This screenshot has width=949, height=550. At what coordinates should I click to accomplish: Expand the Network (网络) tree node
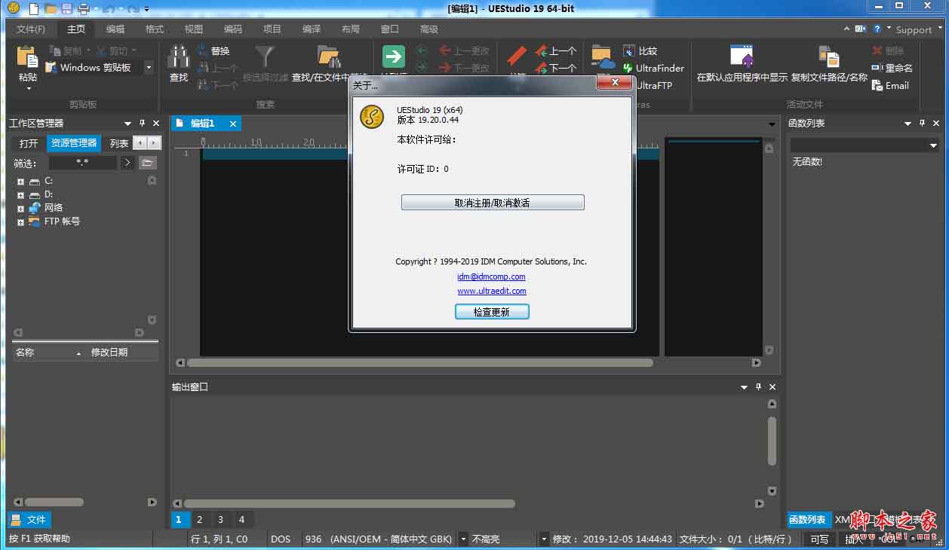20,209
